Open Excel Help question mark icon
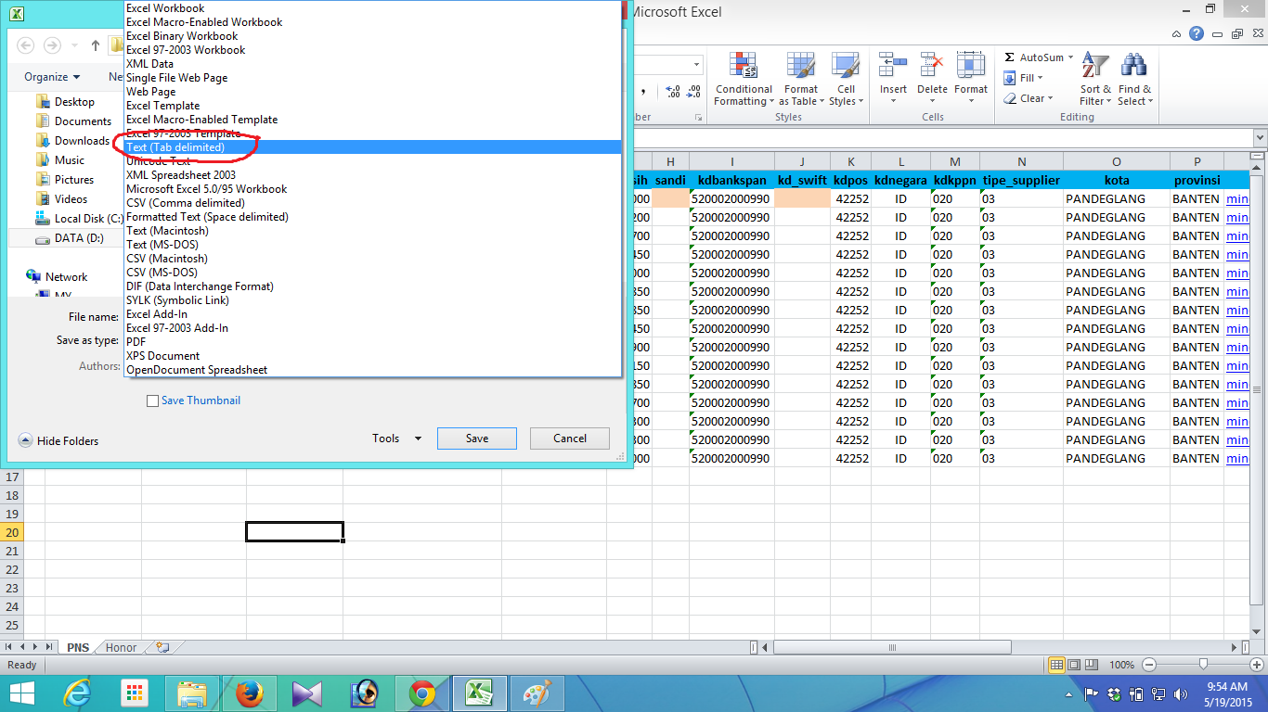Viewport: 1268px width, 712px height. [x=1197, y=33]
